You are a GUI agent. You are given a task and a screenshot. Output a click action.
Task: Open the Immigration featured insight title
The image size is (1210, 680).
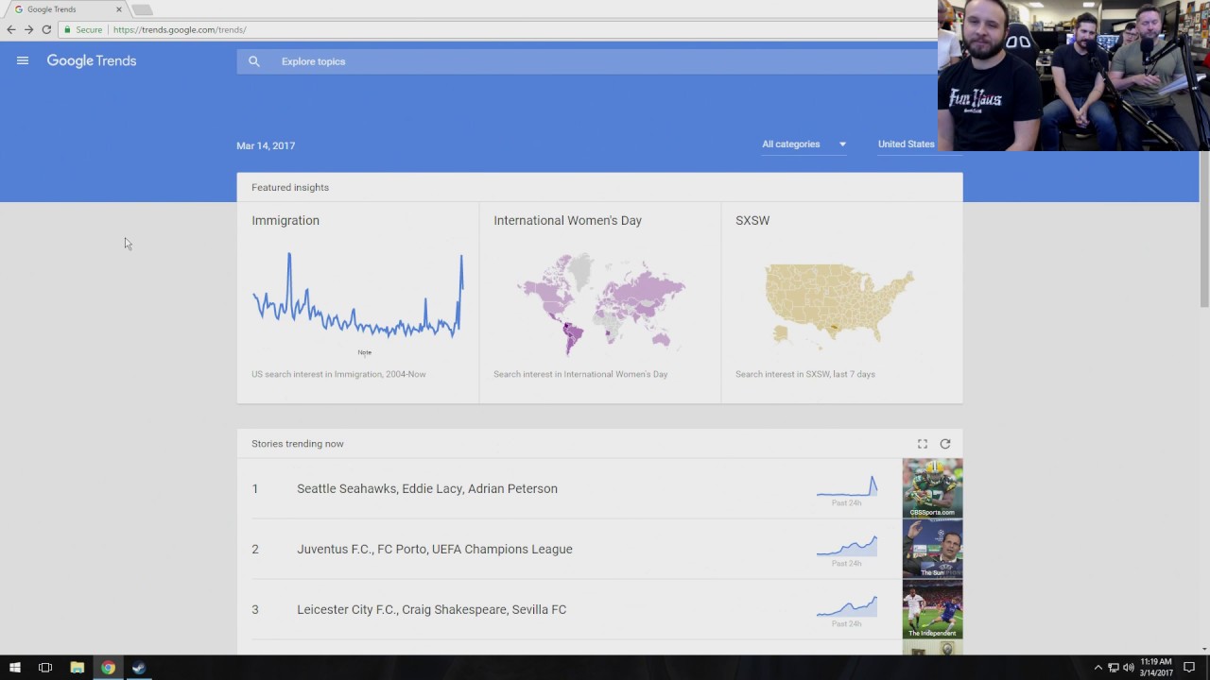point(285,220)
